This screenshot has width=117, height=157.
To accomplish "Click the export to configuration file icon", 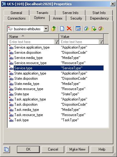I will (94, 29).
